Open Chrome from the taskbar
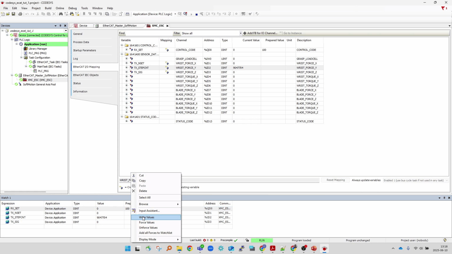452x254 pixels. [190, 248]
